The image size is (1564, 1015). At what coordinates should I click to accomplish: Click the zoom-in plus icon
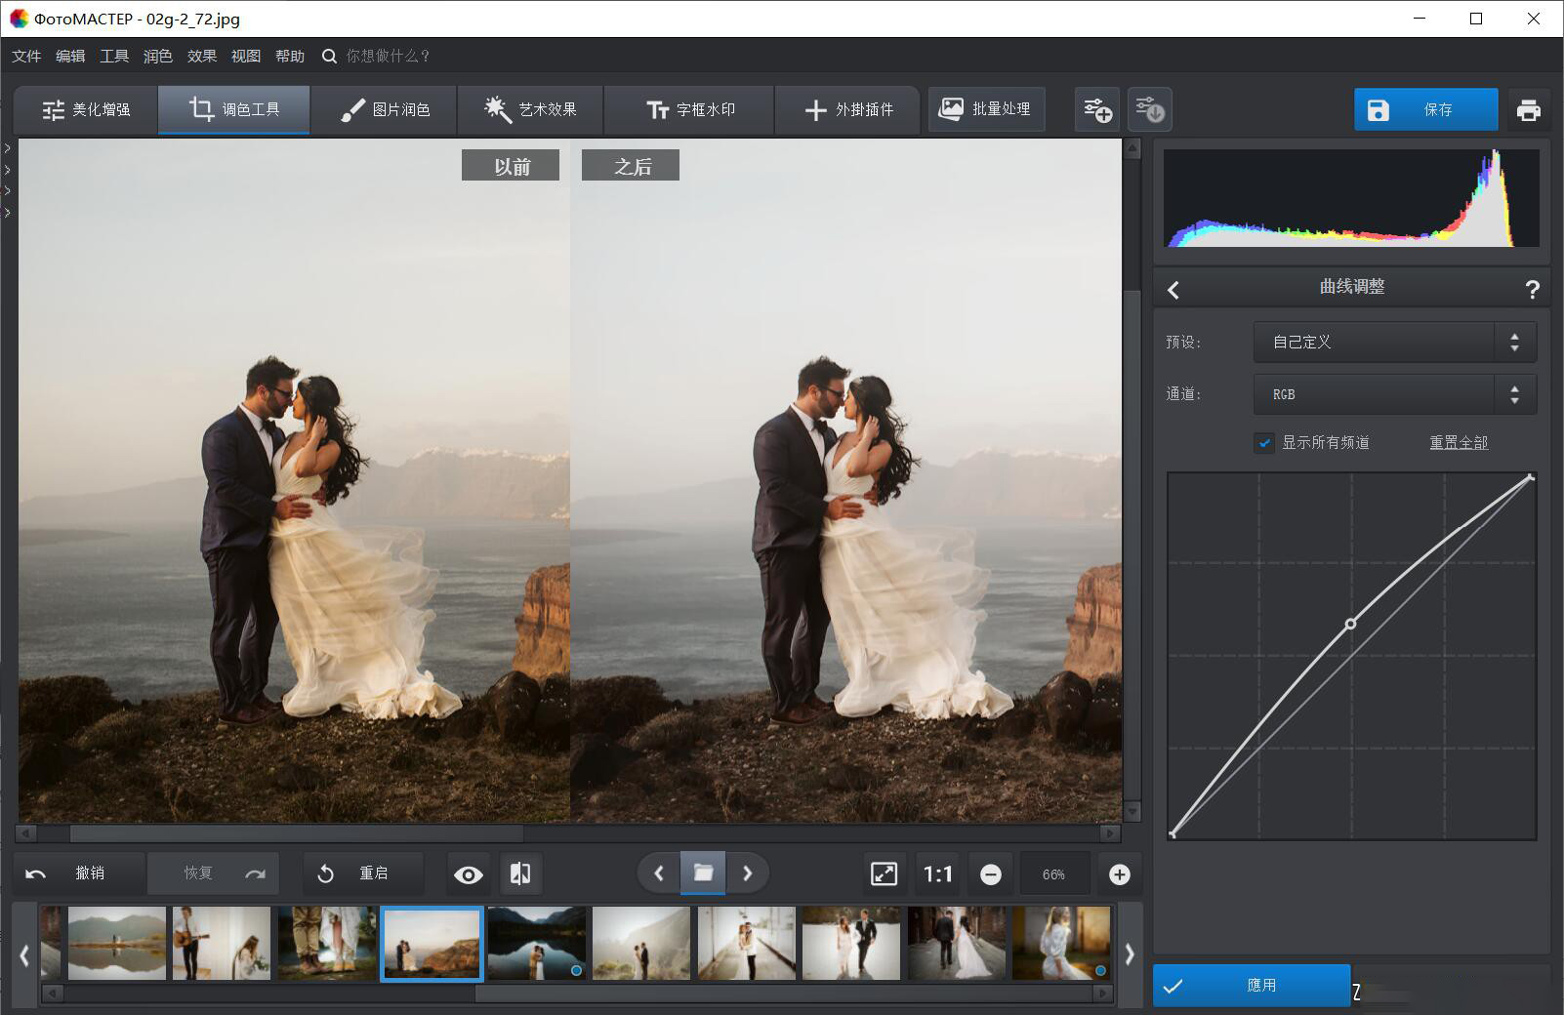click(x=1119, y=873)
